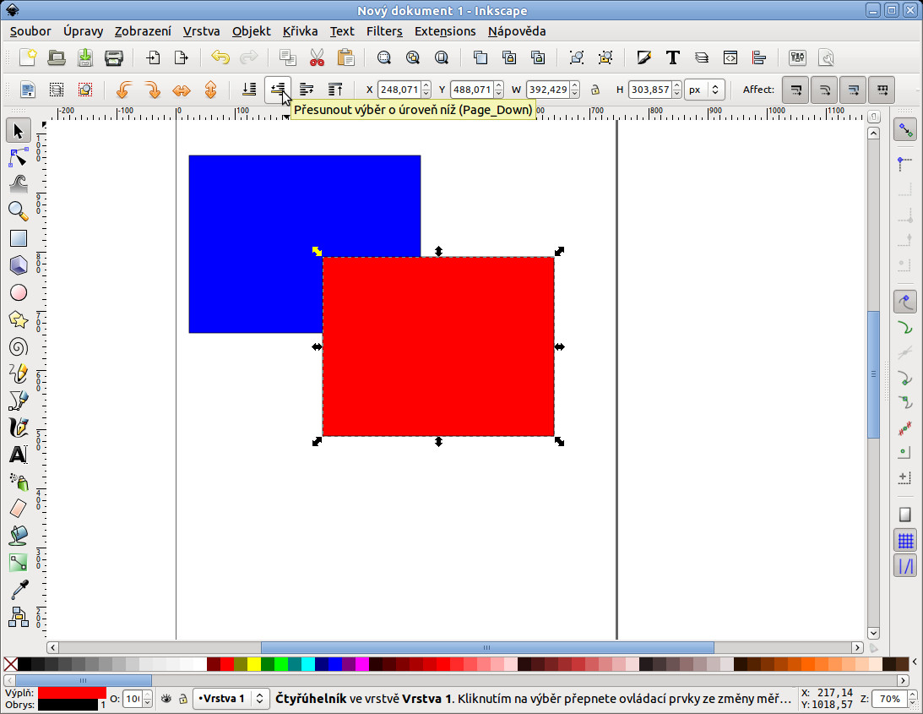Select the Connector tool

point(19,617)
